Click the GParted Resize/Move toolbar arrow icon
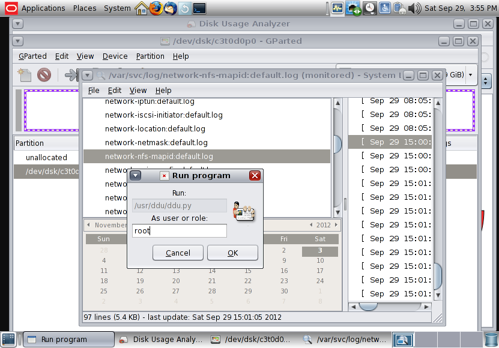The width and height of the screenshot is (499, 348). pos(71,75)
